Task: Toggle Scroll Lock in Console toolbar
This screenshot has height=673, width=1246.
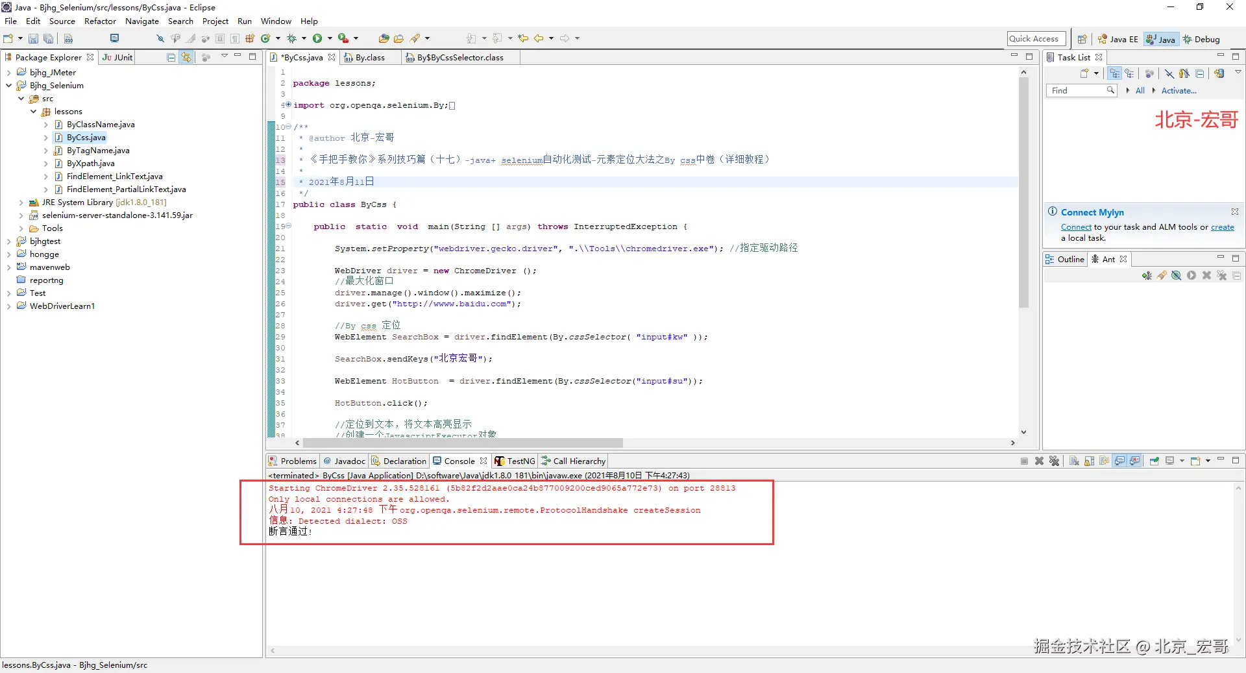Action: pos(1089,461)
